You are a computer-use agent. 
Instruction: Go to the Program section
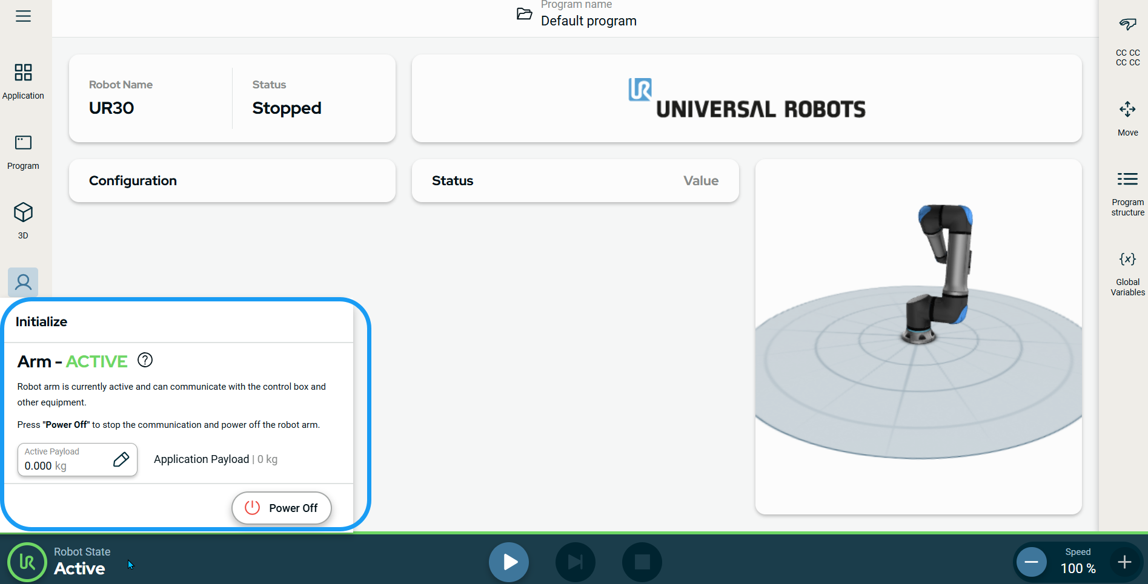pos(23,153)
